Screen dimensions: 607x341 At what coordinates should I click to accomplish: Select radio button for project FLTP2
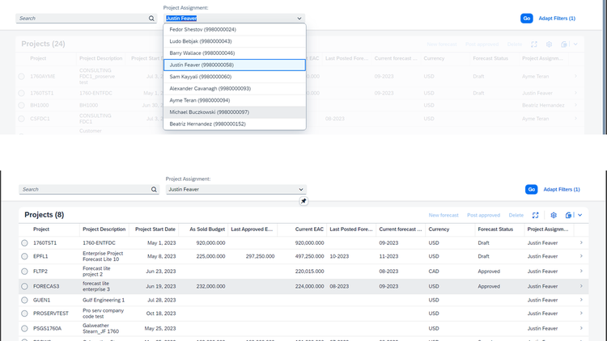coord(24,272)
